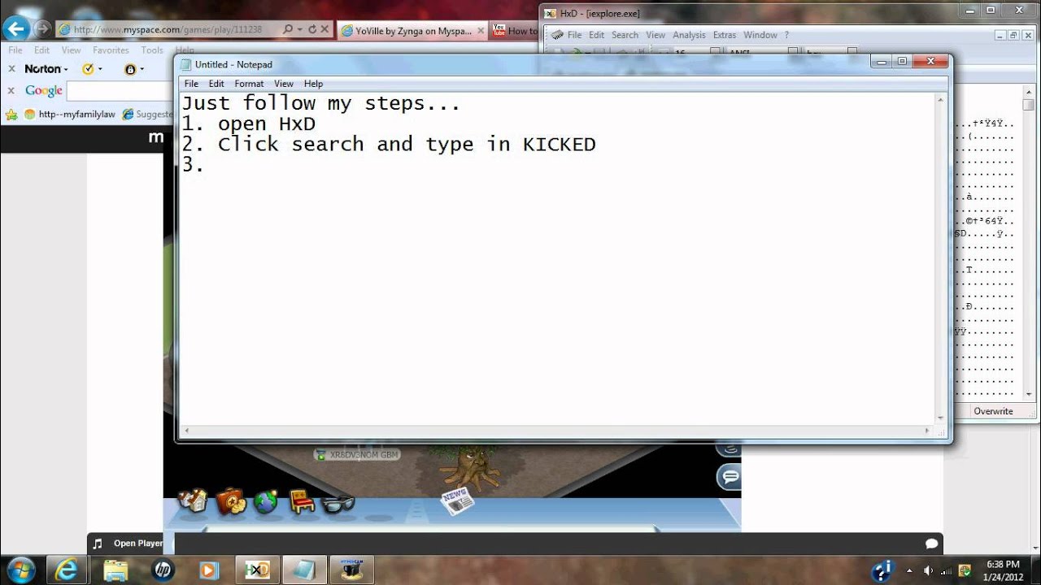Open the Notepad Edit menu
The image size is (1041, 585).
point(216,84)
